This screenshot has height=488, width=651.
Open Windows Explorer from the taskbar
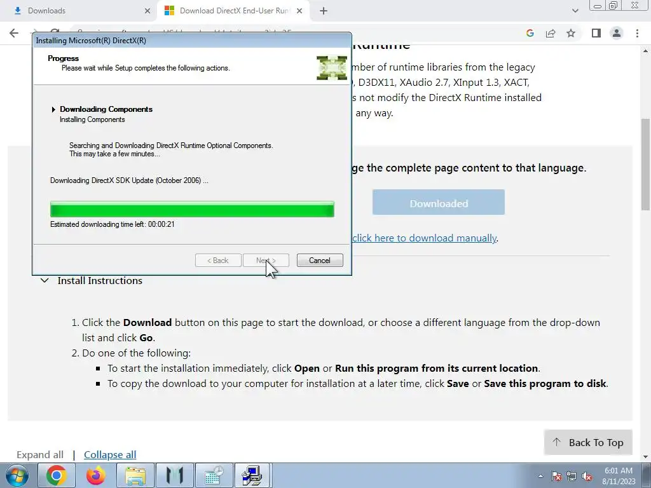pyautogui.click(x=135, y=475)
